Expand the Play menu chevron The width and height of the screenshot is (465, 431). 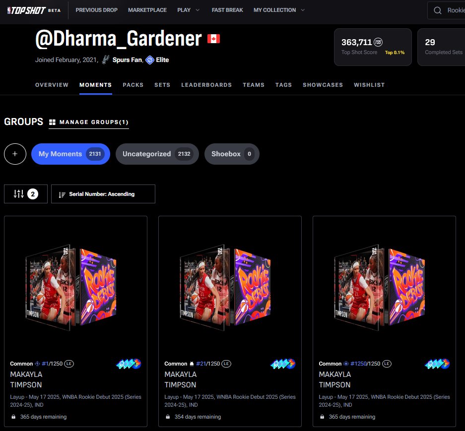(198, 10)
